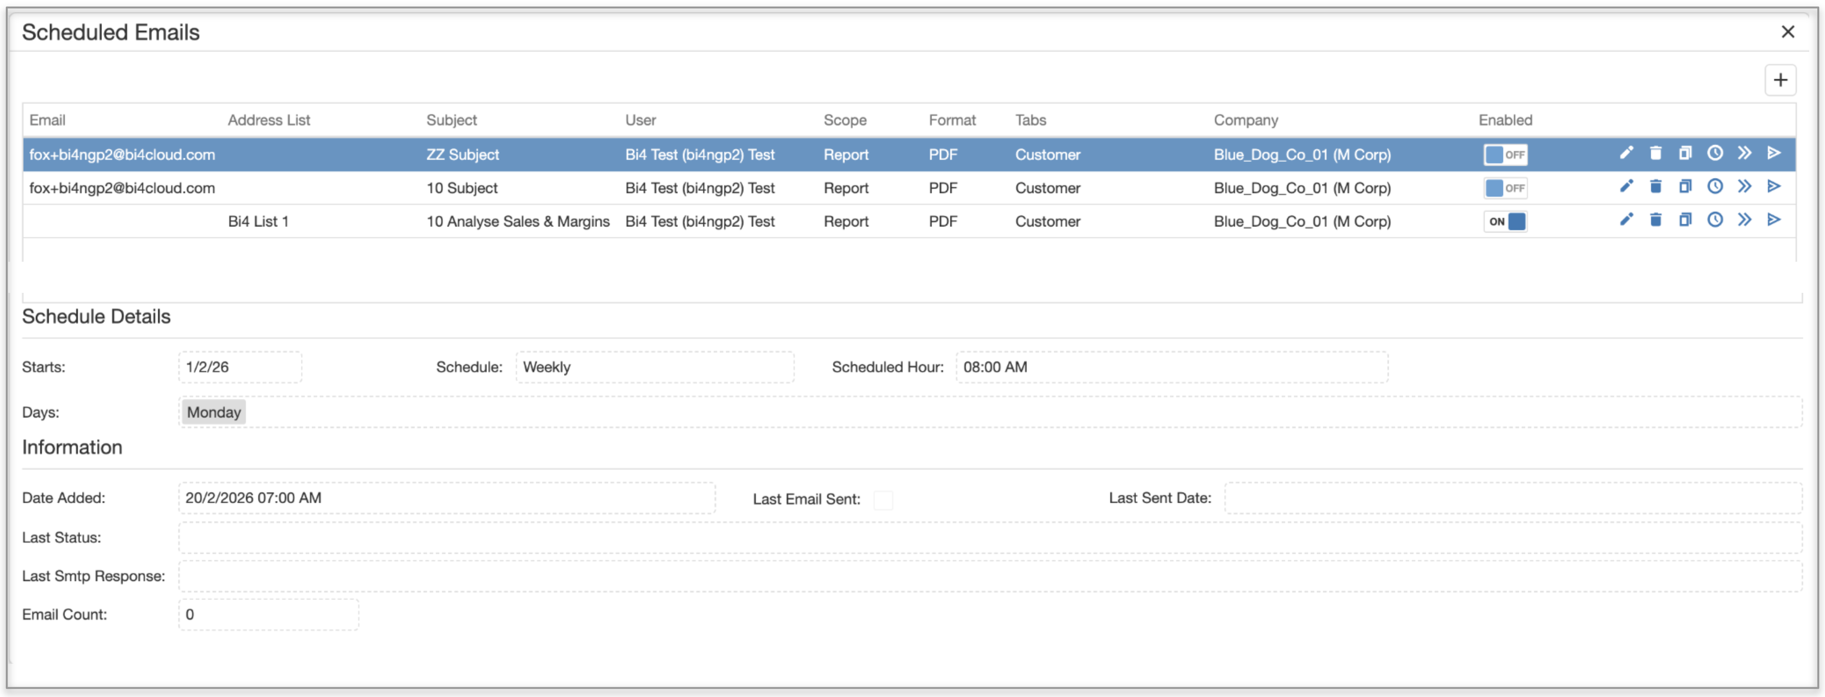
Task: Sort by the Scope column header
Action: point(845,120)
